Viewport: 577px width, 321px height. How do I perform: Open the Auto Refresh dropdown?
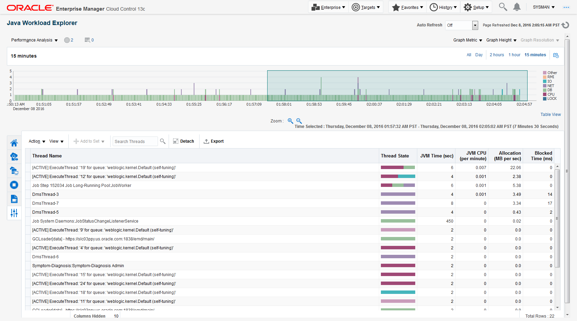click(475, 25)
